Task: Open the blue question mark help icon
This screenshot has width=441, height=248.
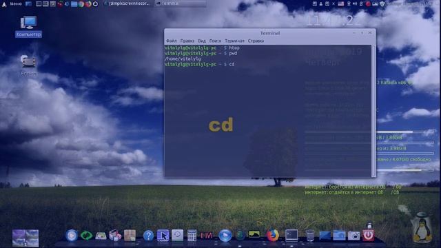Action: click(x=148, y=236)
